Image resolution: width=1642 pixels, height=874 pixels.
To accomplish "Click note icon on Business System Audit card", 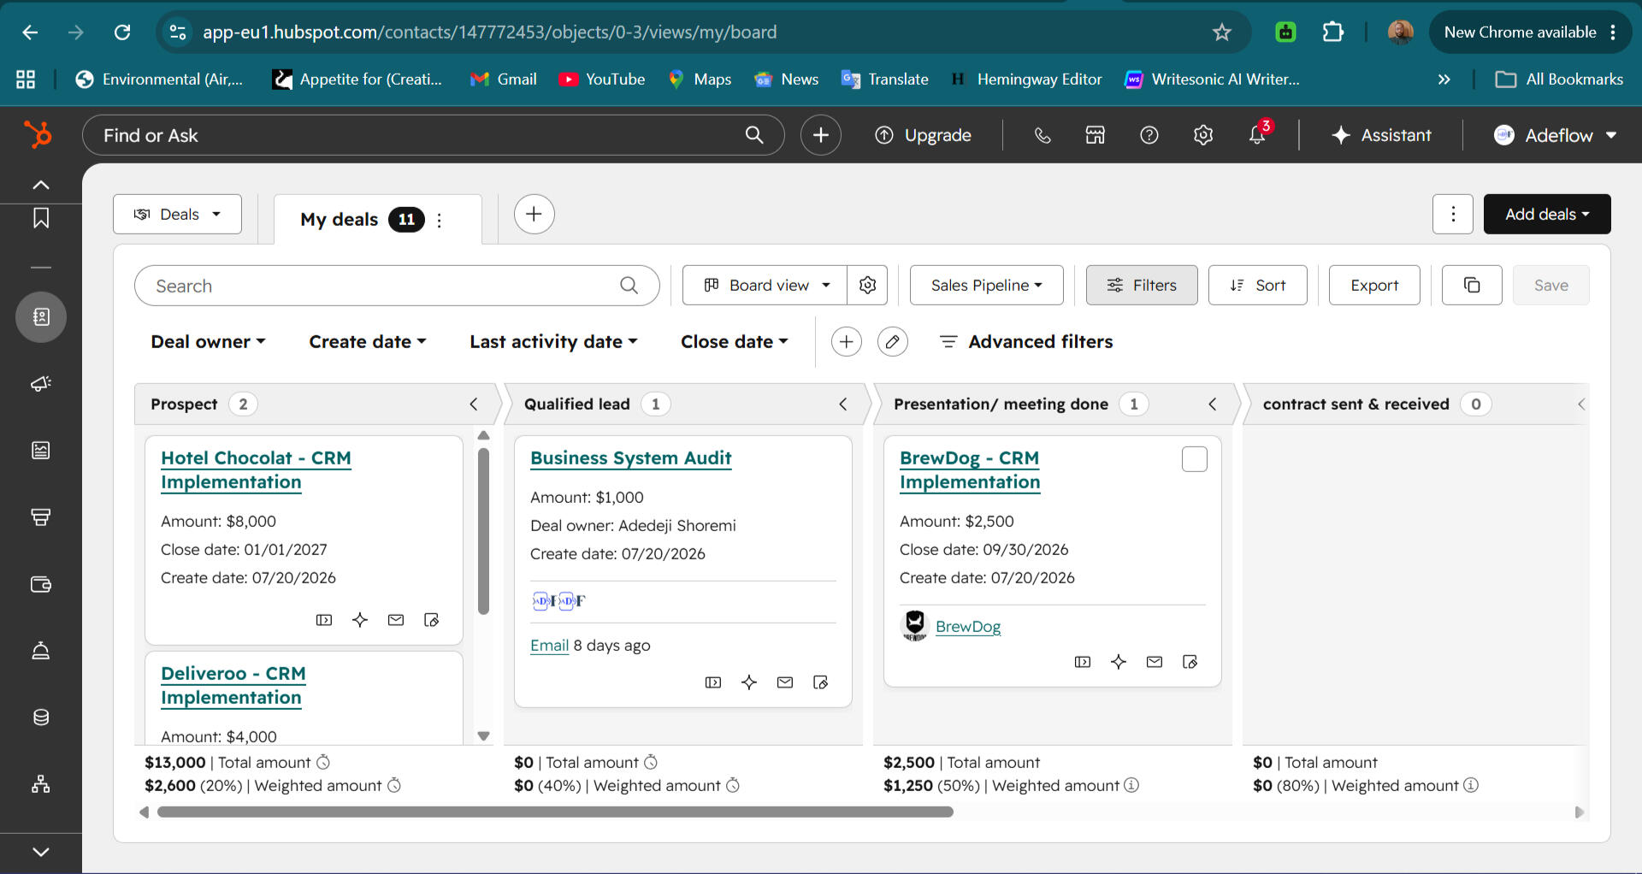I will point(821,682).
